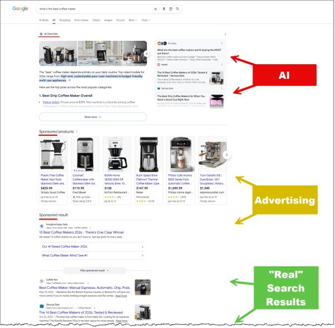Expand AI Overview with Show more
The image size is (335, 328).
click(93, 117)
